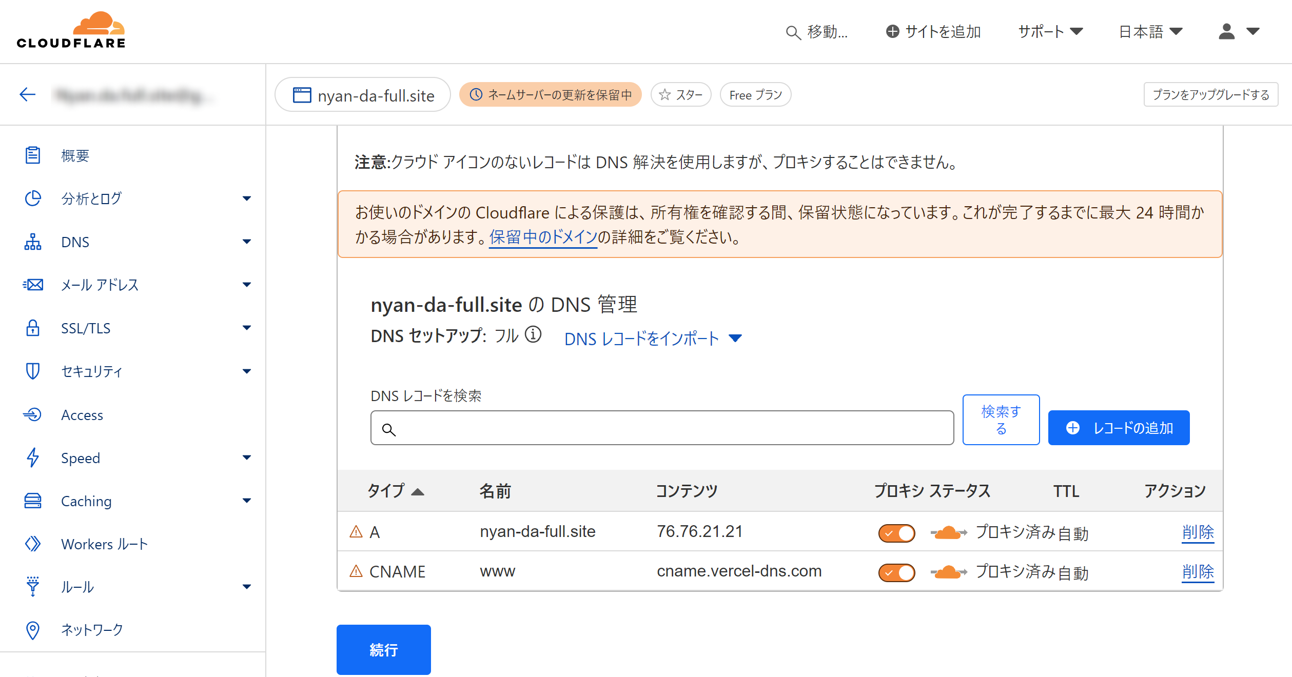Click the コンテンツ column header

point(687,491)
